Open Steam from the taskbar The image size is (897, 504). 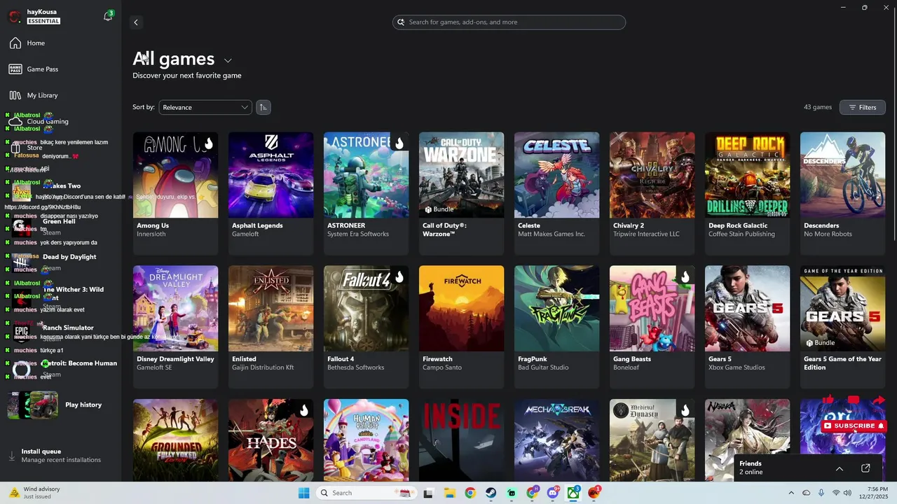pyautogui.click(x=491, y=493)
